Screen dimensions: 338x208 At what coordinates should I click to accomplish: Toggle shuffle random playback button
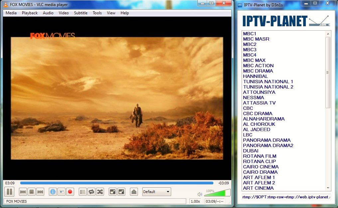tap(100, 192)
